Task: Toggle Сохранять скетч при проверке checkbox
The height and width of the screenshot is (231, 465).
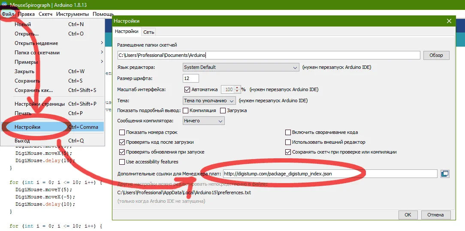Action: [x=288, y=152]
